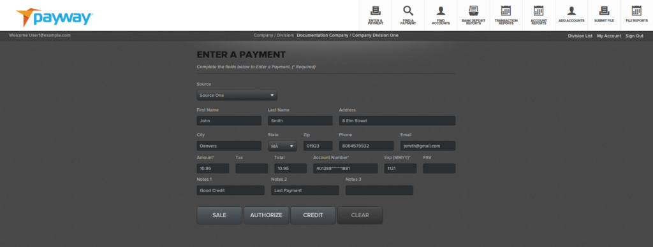Viewport: 653px width, 247px height.
Task: Click the ENTER A PAYMENT heading
Action: click(x=241, y=55)
